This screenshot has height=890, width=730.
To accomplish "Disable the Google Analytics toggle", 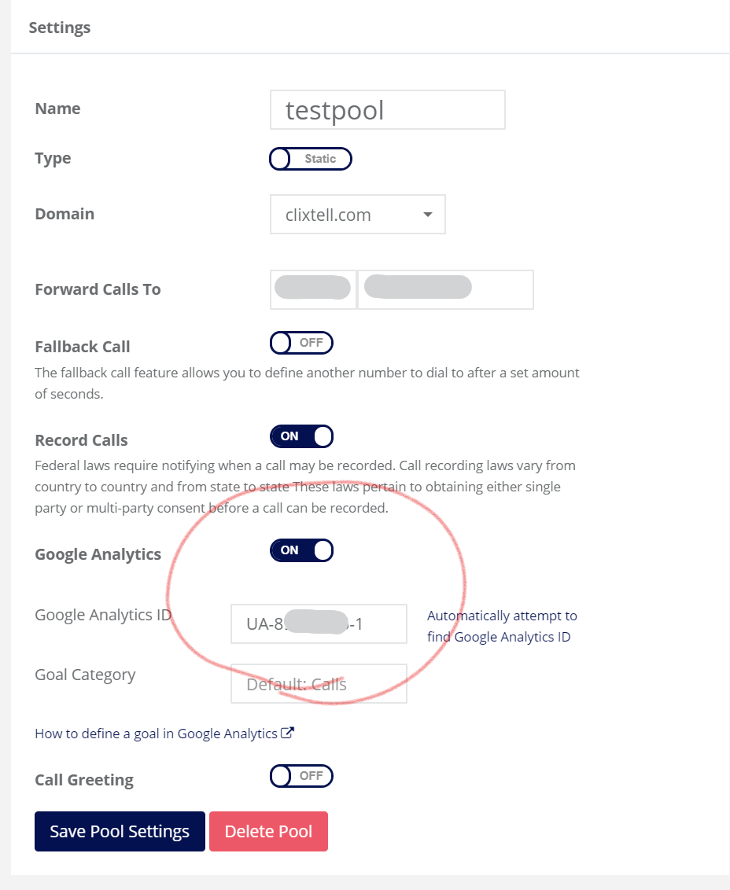I will (301, 550).
